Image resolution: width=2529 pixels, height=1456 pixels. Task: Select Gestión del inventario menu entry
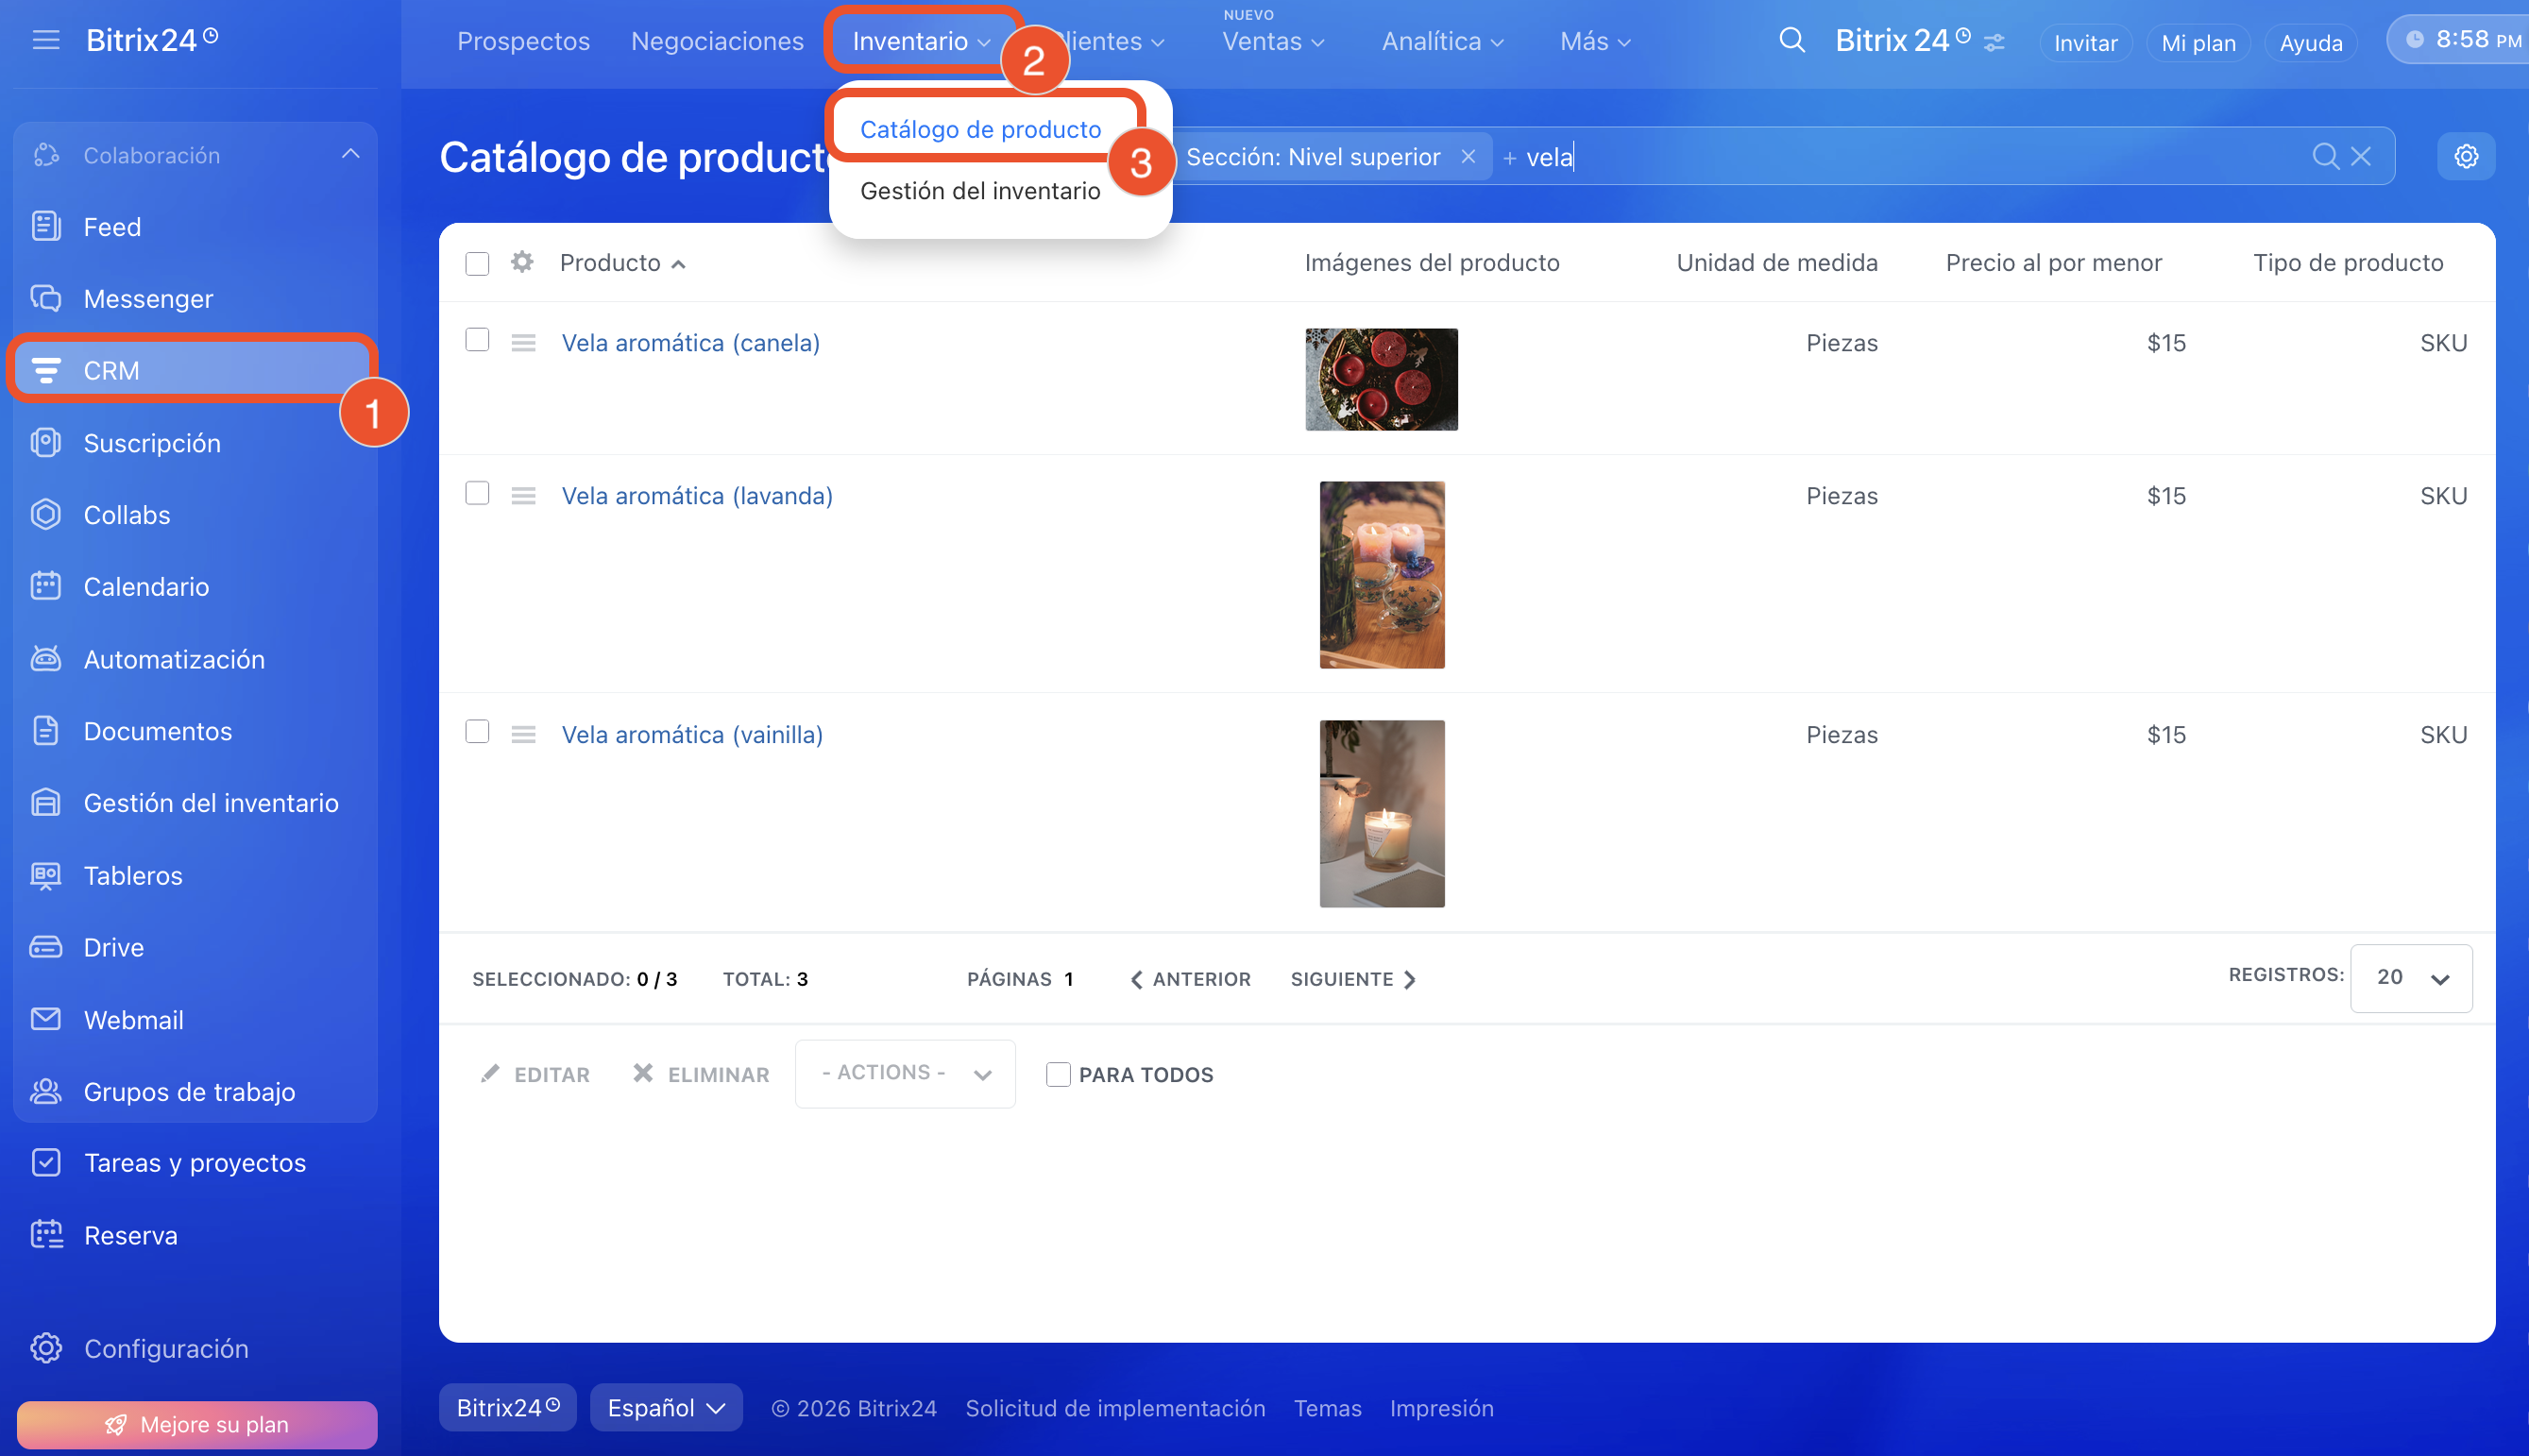point(979,191)
